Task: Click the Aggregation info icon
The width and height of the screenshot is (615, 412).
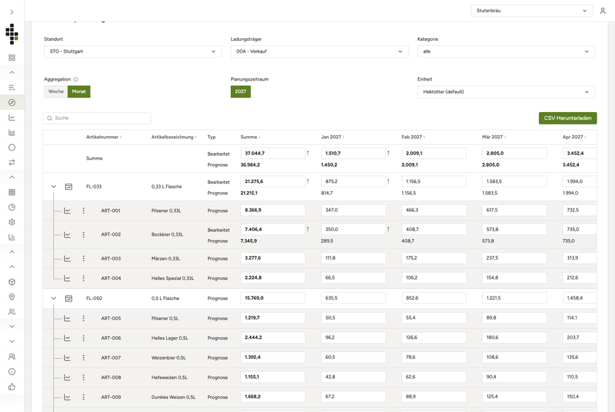Action: click(x=76, y=79)
